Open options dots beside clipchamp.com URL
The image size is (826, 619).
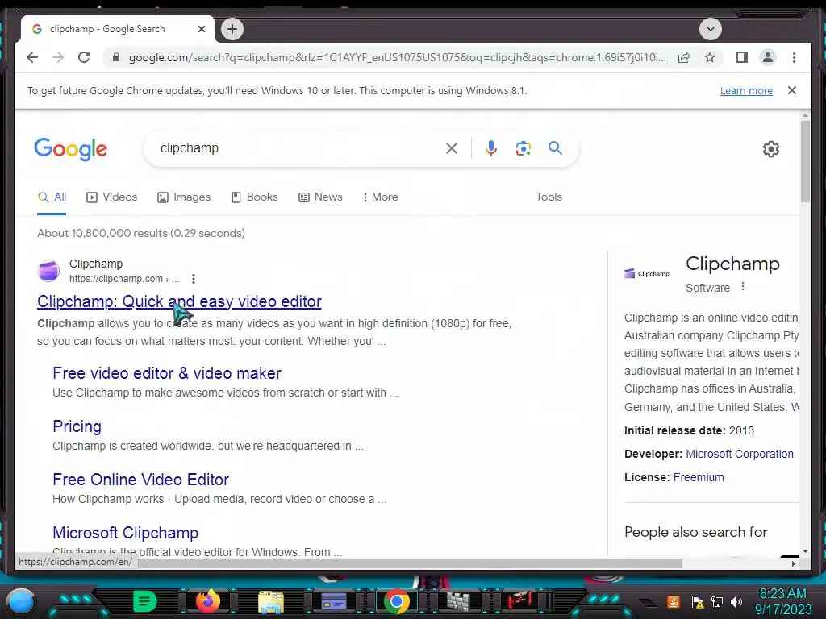coord(194,279)
